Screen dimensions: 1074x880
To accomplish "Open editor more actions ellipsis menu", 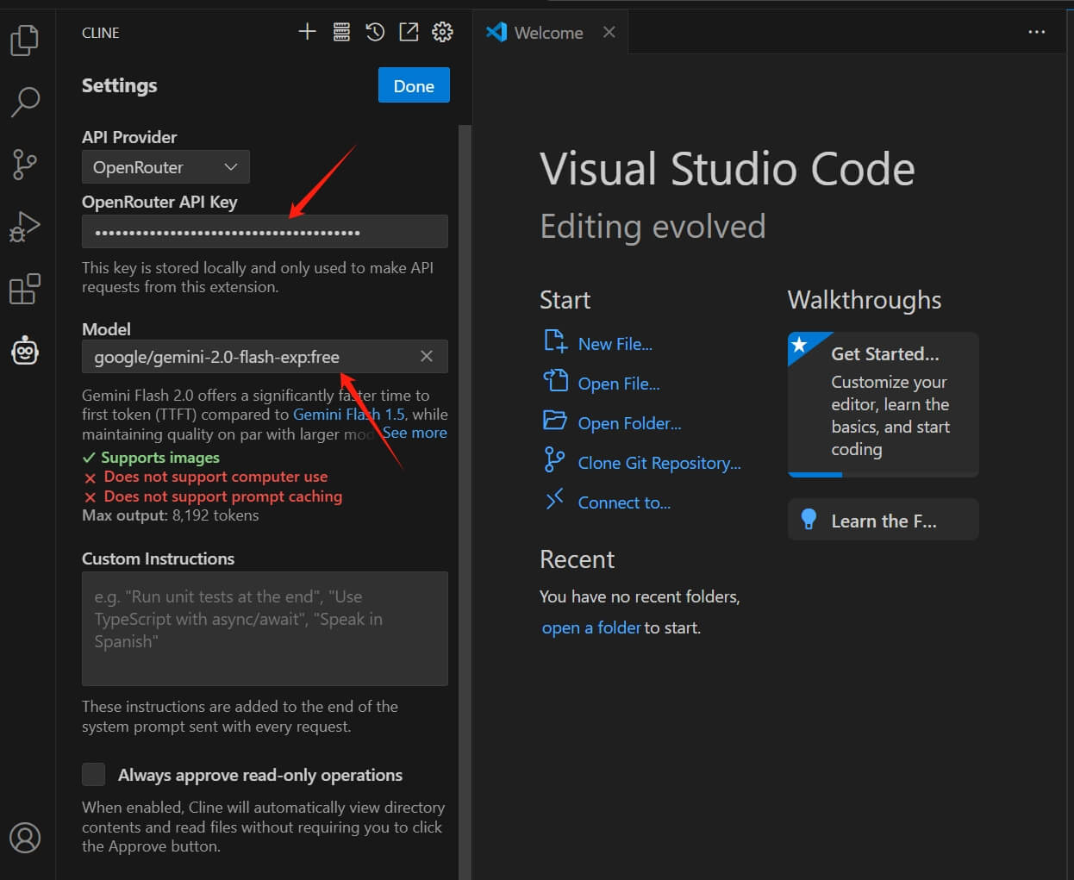I will [x=1037, y=32].
